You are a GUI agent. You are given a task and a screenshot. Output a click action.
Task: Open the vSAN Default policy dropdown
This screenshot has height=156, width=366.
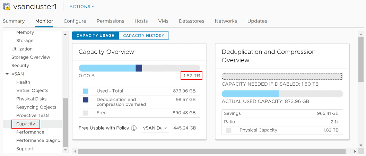pos(155,128)
